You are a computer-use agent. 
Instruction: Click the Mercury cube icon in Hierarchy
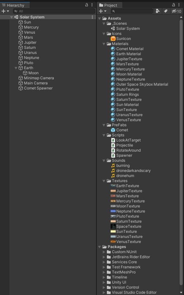[x=21, y=27]
